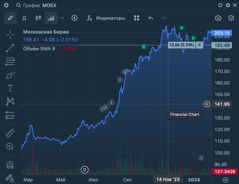Click the Московская Биржа chart title

point(46,32)
